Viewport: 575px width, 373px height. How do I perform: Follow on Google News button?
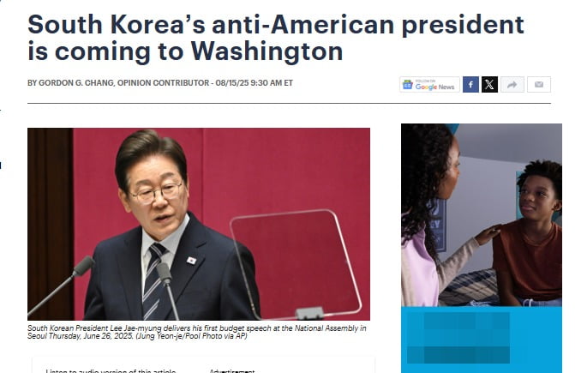tap(429, 85)
